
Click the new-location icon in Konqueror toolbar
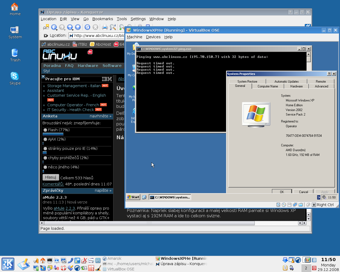pyautogui.click(x=46, y=27)
